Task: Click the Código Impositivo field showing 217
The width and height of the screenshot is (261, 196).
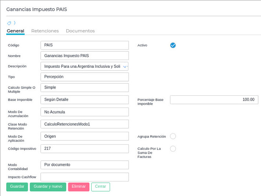Action: coord(84,149)
